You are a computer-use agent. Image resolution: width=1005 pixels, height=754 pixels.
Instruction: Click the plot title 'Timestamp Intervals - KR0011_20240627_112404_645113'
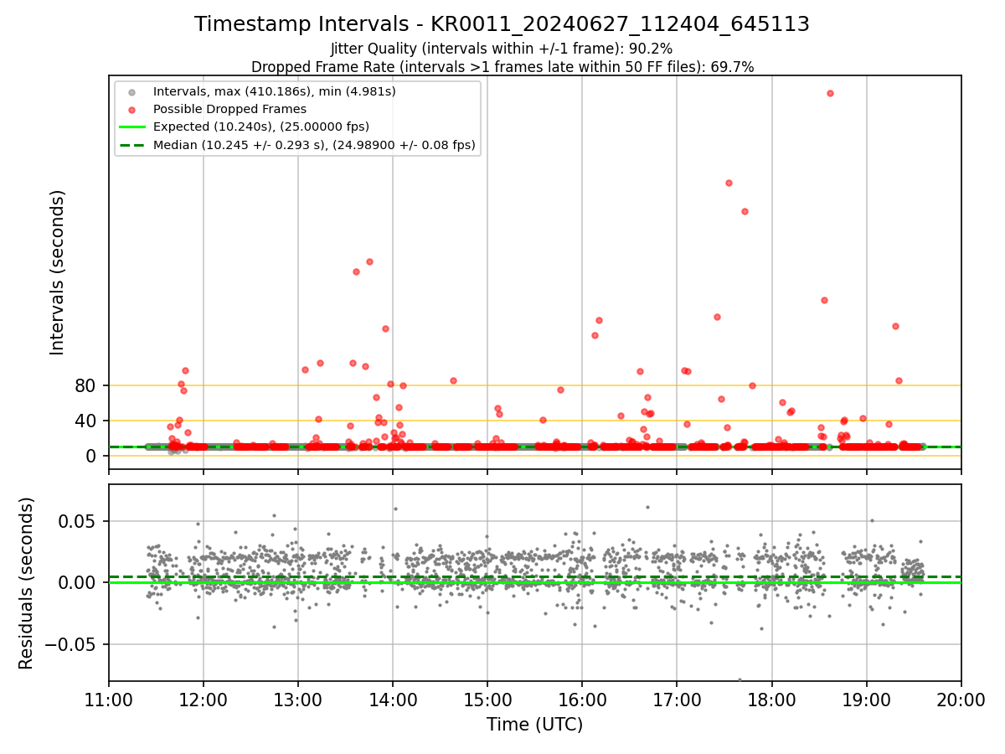pyautogui.click(x=502, y=24)
